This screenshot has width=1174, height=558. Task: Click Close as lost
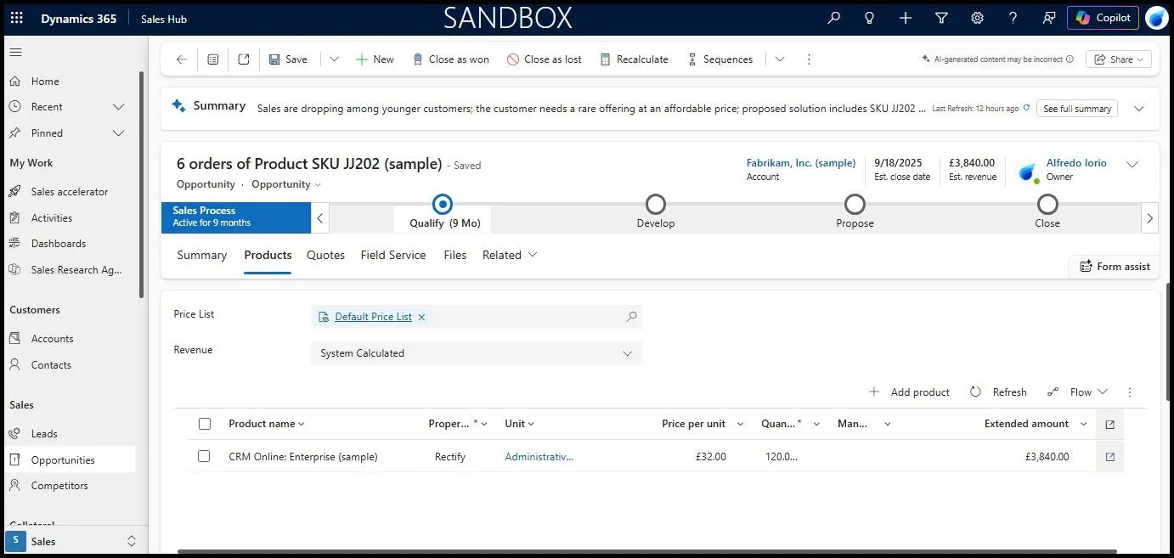point(545,59)
